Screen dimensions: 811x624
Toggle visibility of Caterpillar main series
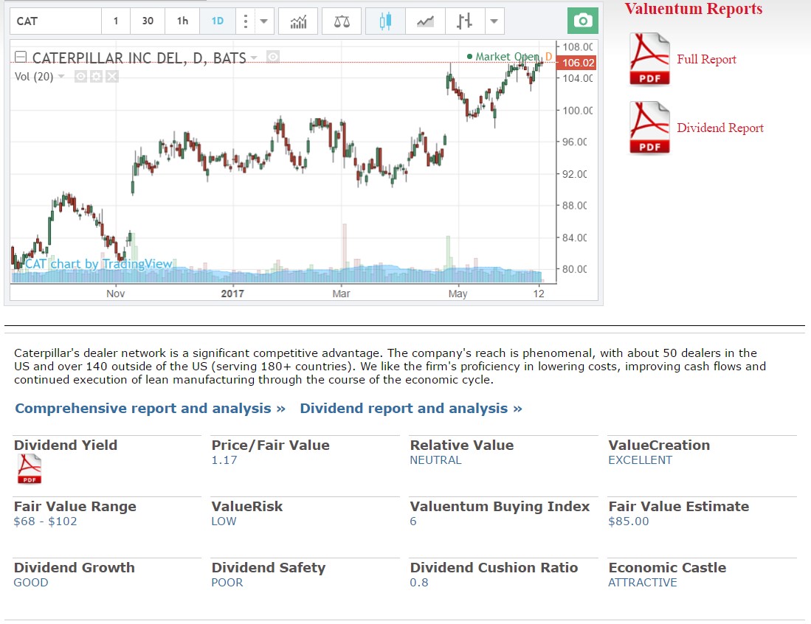pyautogui.click(x=273, y=58)
